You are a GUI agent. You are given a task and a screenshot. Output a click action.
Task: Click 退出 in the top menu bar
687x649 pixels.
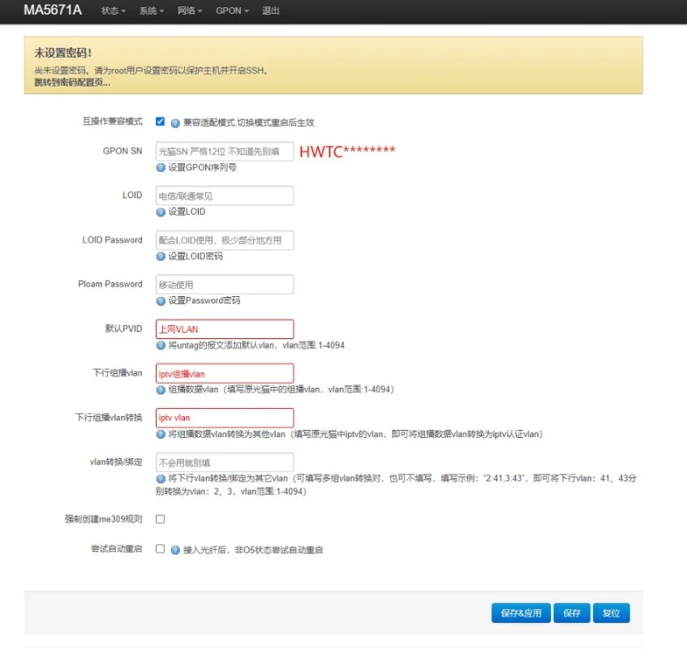coord(270,11)
